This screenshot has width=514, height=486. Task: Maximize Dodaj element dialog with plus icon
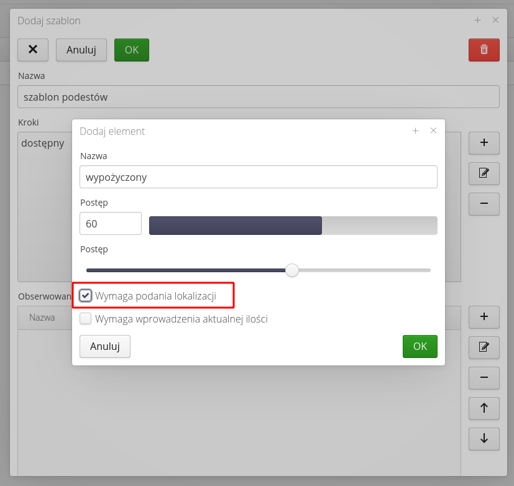[x=415, y=131]
